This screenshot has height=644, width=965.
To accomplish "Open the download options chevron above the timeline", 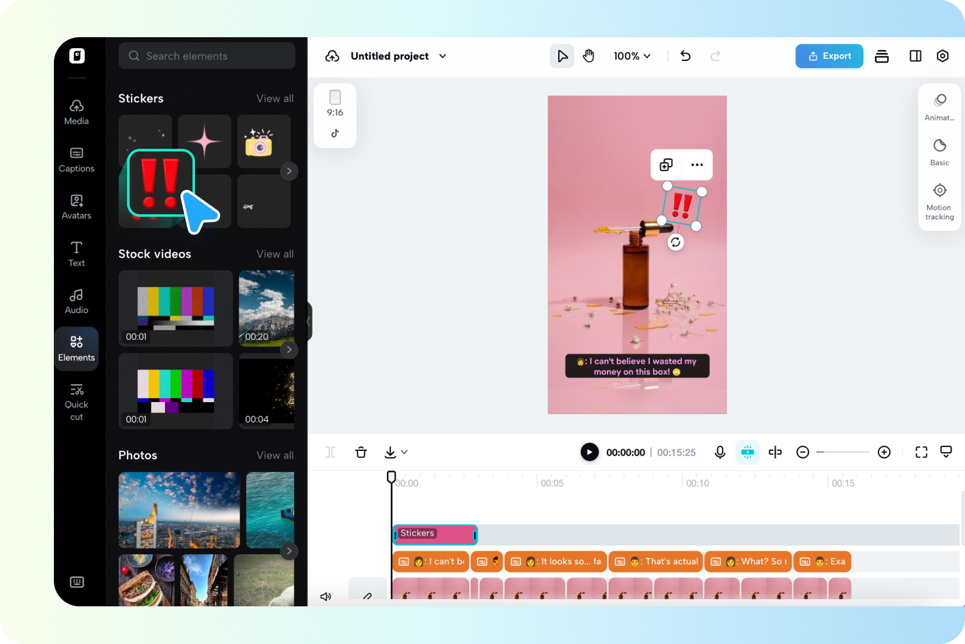I will 404,452.
